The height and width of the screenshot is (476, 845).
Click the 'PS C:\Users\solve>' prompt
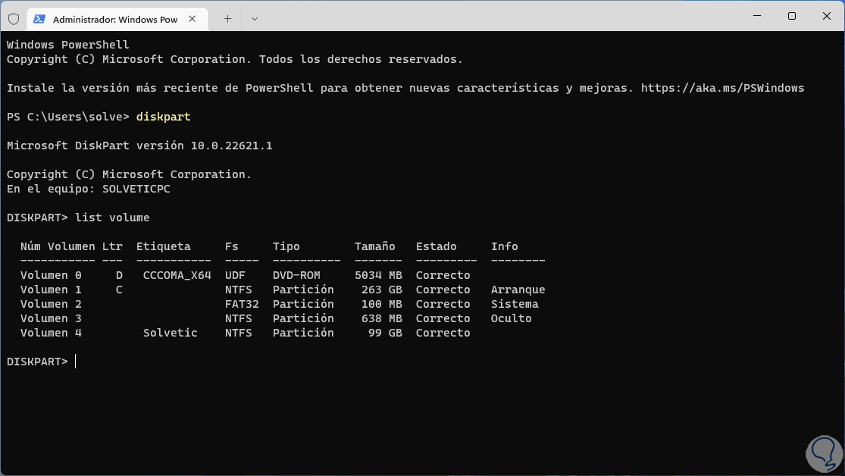coord(68,117)
